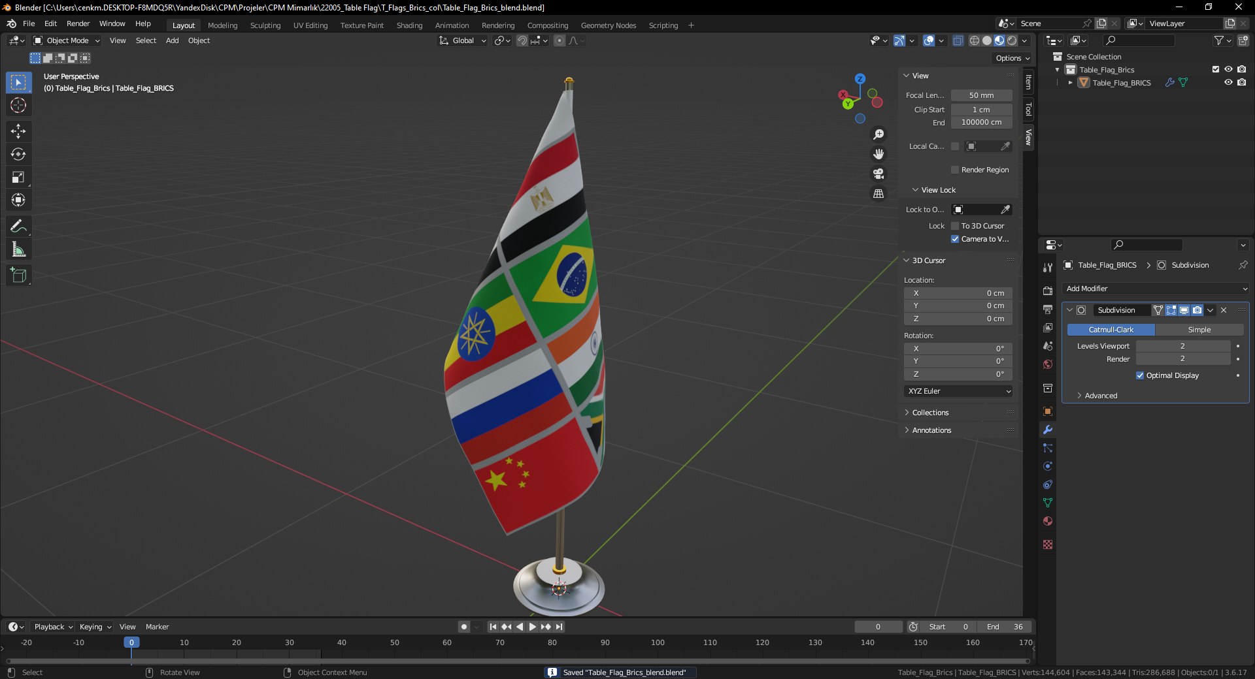Open the viewport Options dropdown
The height and width of the screenshot is (679, 1255).
pos(1012,58)
